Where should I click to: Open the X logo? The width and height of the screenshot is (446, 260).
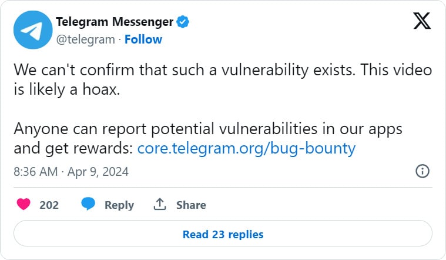421,22
